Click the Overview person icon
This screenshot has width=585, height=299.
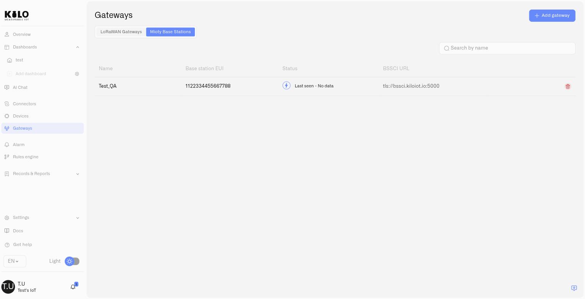(x=7, y=35)
